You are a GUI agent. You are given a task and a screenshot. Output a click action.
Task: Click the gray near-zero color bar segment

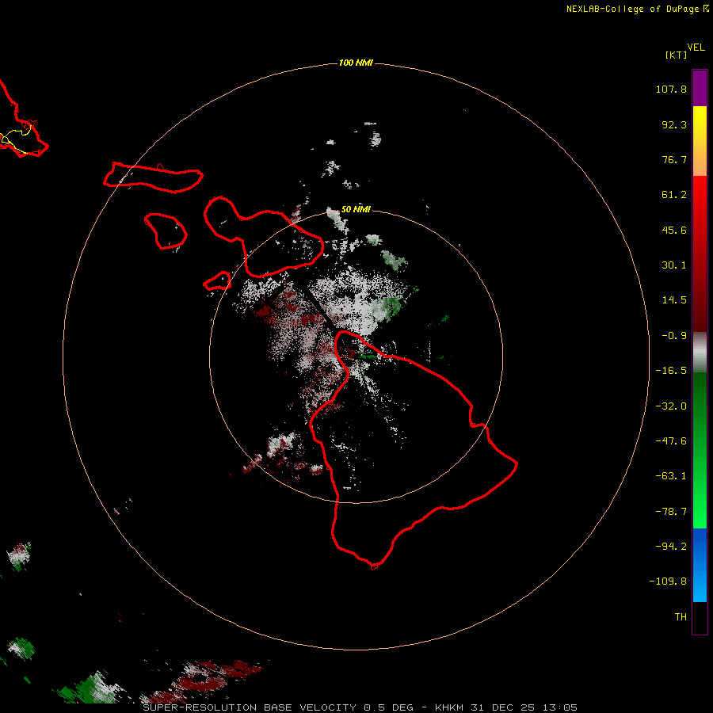coord(700,353)
